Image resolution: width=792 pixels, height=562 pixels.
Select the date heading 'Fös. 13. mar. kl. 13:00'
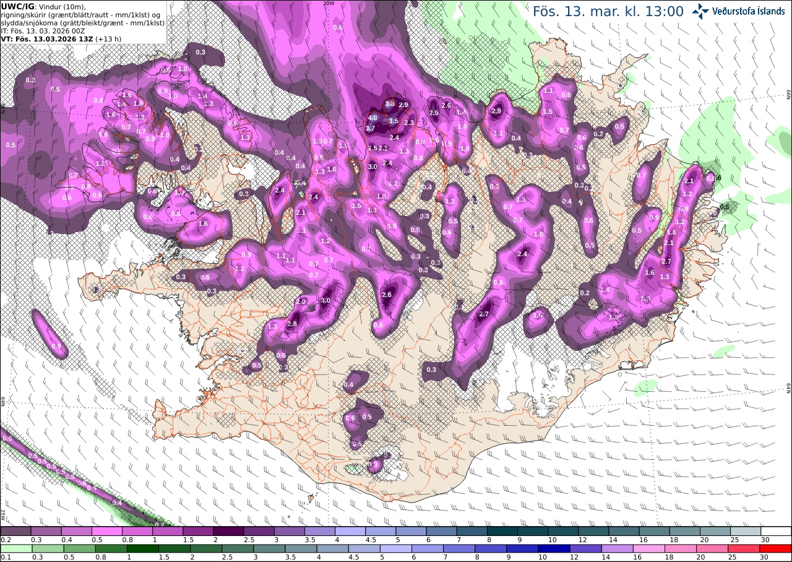608,11
